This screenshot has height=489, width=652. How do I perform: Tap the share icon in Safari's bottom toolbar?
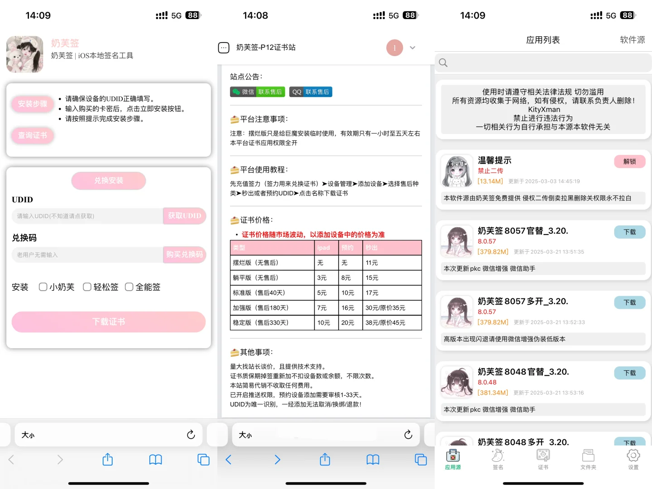pyautogui.click(x=107, y=460)
